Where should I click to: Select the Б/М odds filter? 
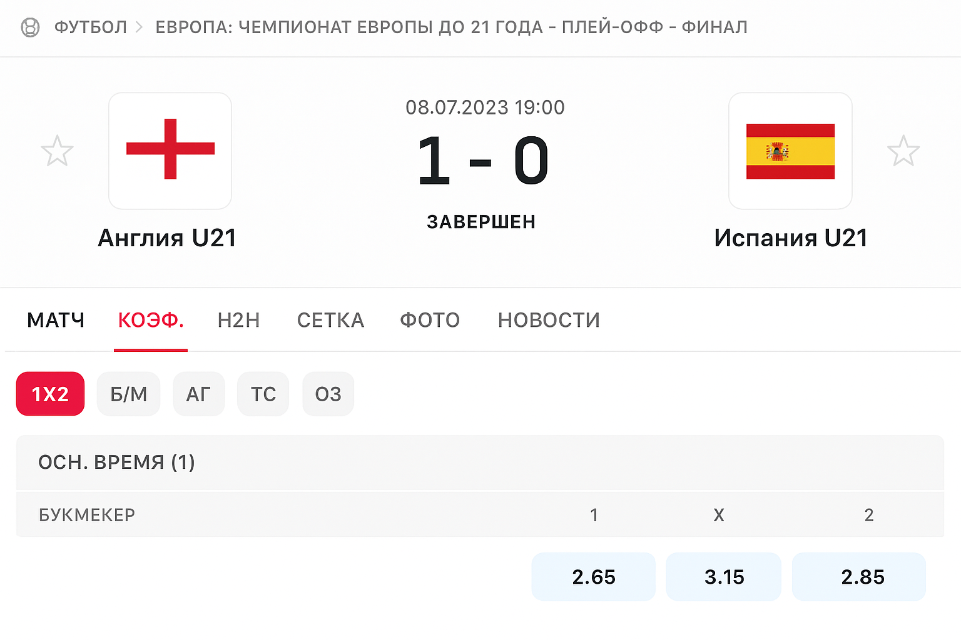128,394
